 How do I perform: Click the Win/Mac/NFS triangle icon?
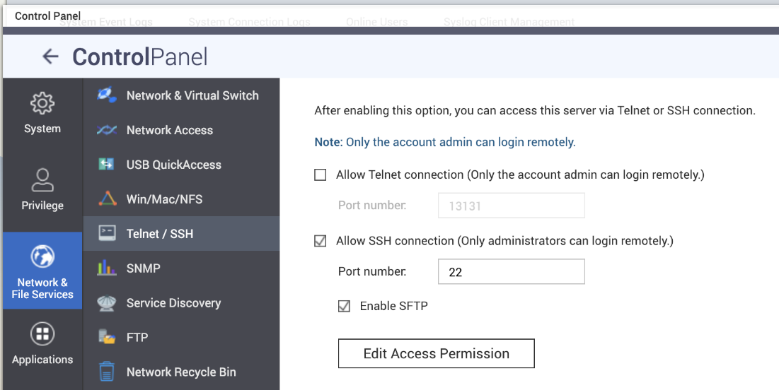point(108,199)
